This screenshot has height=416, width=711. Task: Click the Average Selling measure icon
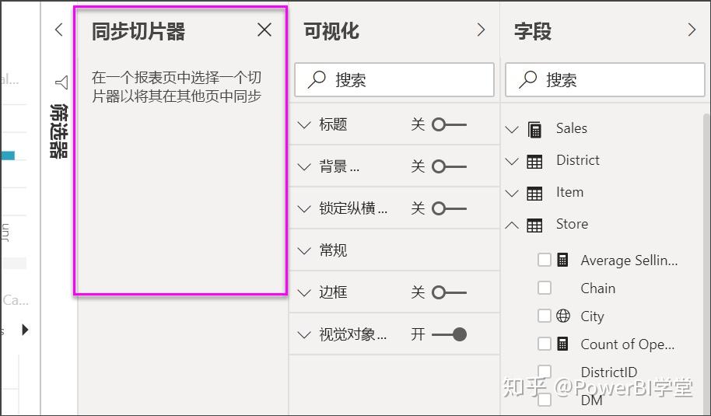pos(564,260)
